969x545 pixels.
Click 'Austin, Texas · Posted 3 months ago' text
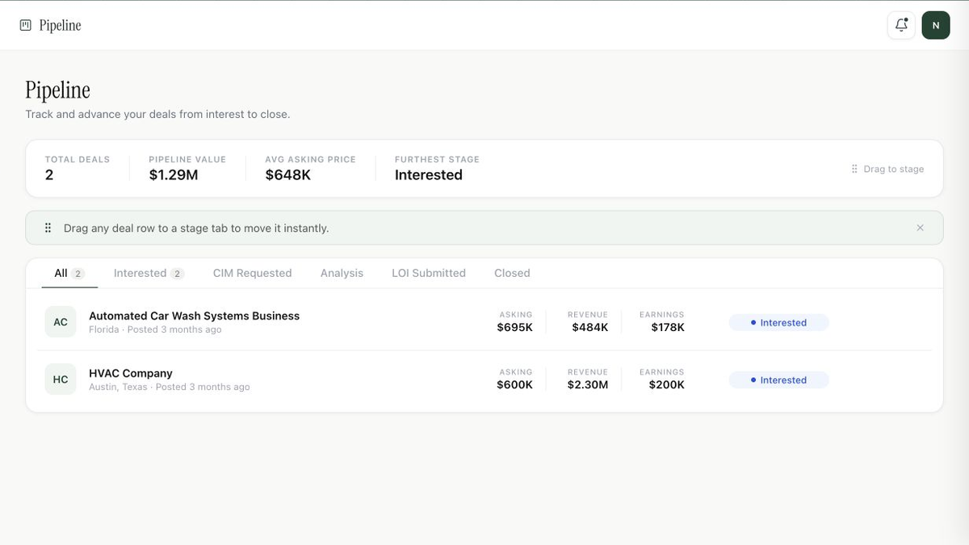170,387
